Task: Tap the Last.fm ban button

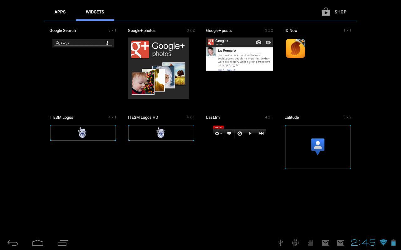Action: pos(240,133)
